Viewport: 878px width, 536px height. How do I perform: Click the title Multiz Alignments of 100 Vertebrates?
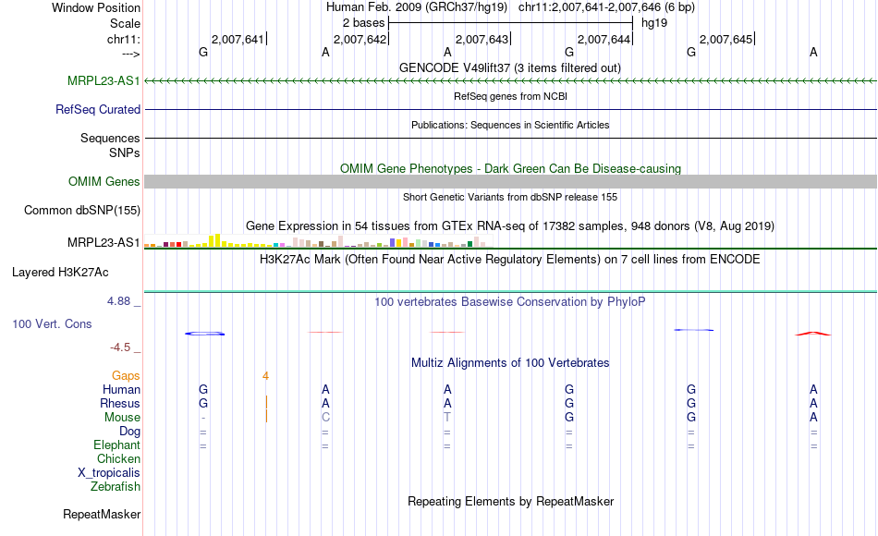(x=510, y=363)
